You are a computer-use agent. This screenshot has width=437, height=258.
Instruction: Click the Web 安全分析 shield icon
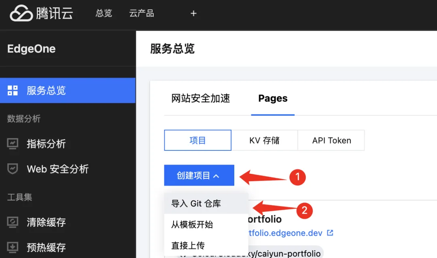tap(13, 169)
